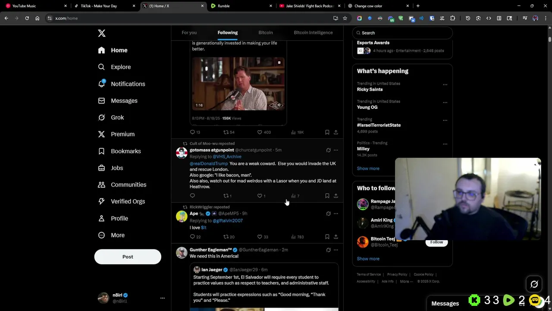
Task: Click the X search field
Action: pos(402,33)
